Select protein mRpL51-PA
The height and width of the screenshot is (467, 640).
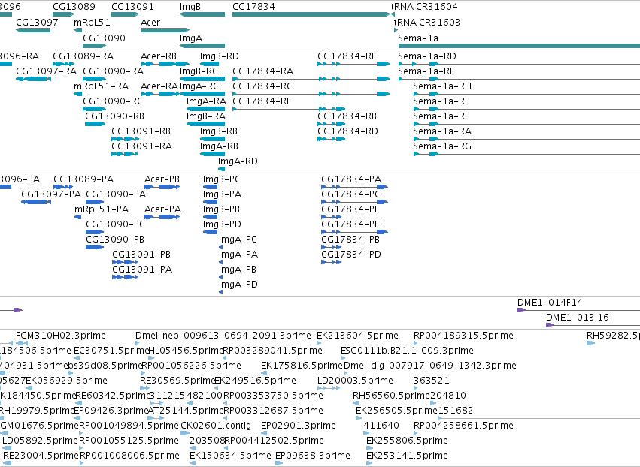click(x=102, y=209)
